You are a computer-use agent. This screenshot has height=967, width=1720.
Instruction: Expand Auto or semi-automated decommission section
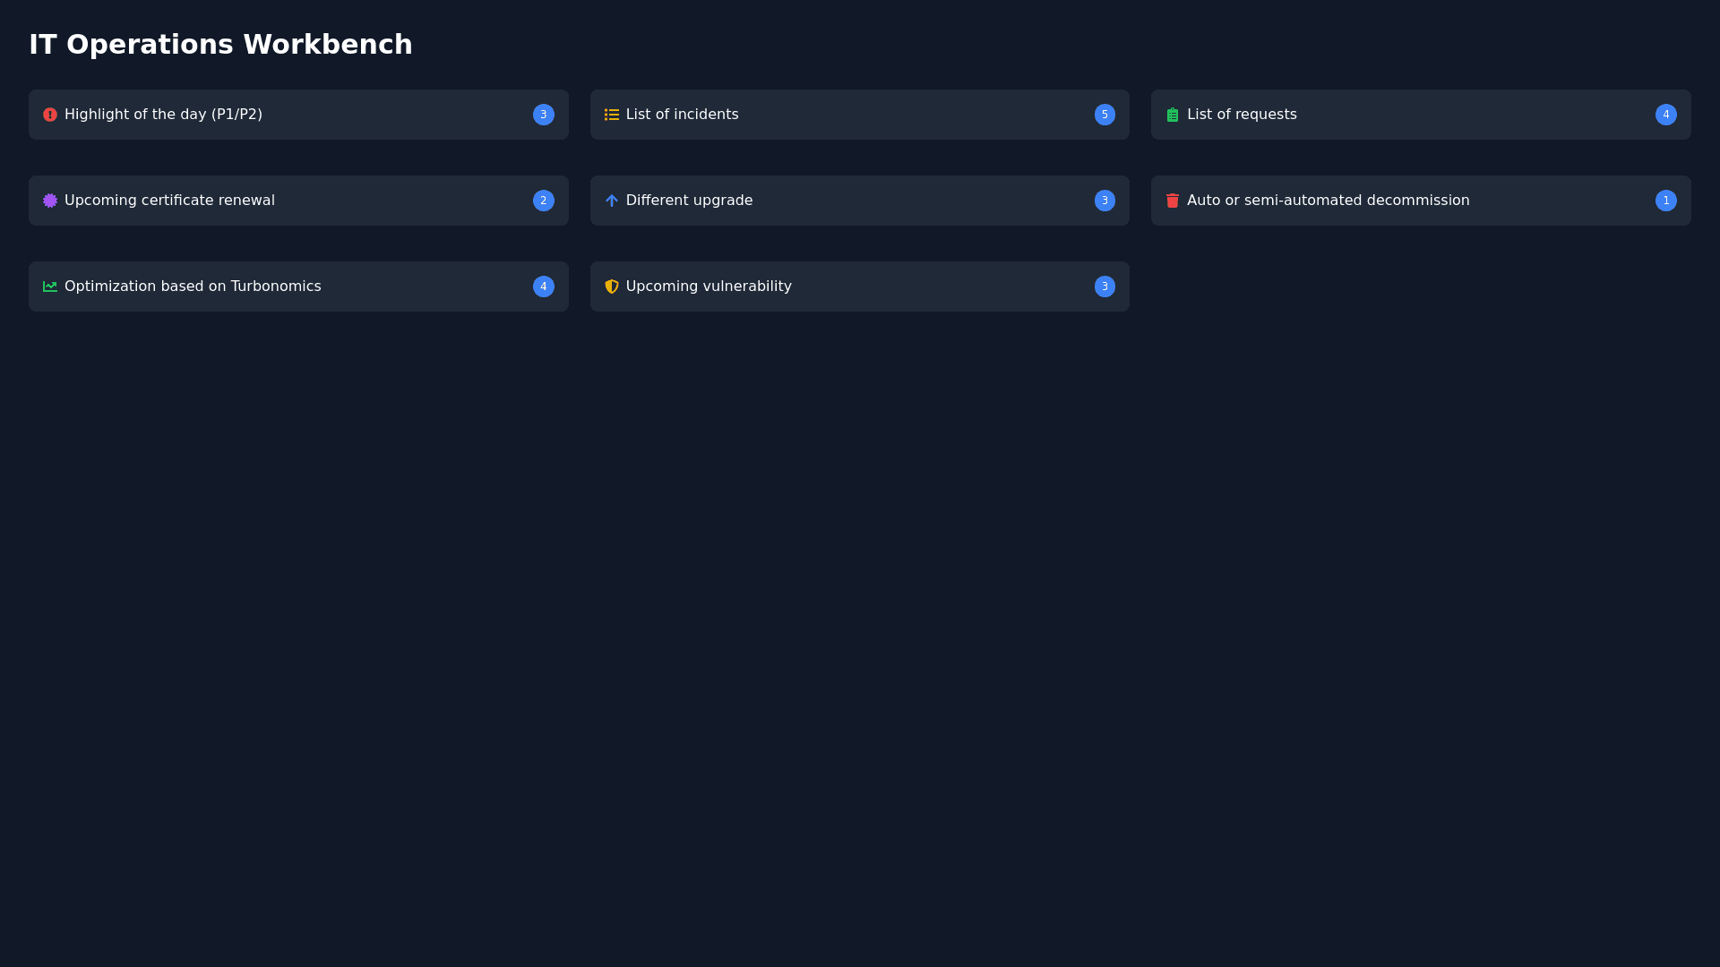point(1328,201)
